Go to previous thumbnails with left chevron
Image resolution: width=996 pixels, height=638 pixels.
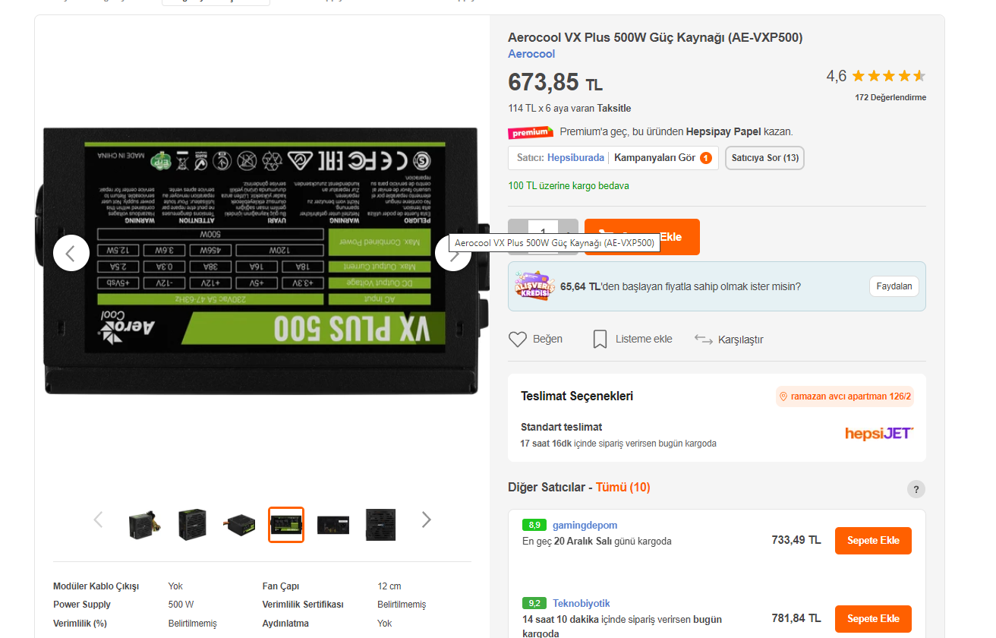98,520
